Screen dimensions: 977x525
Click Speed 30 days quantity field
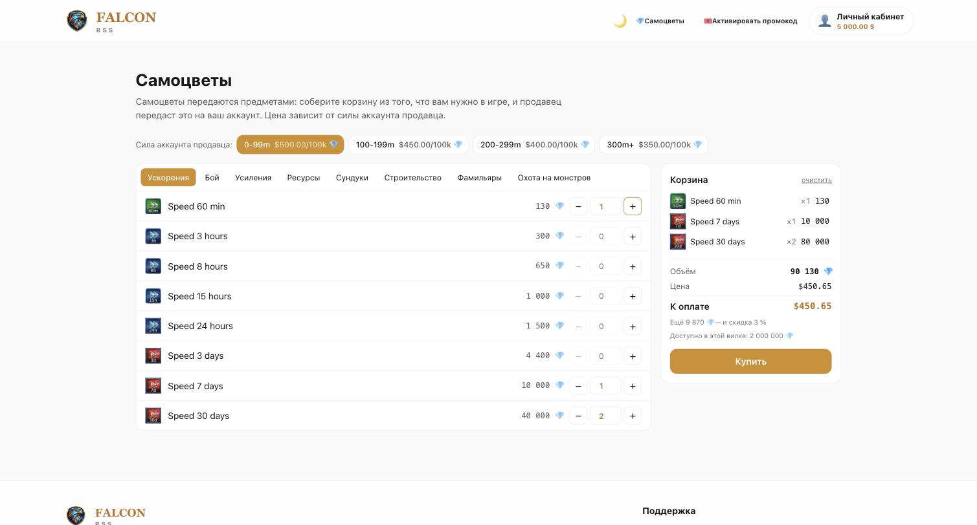pos(605,416)
